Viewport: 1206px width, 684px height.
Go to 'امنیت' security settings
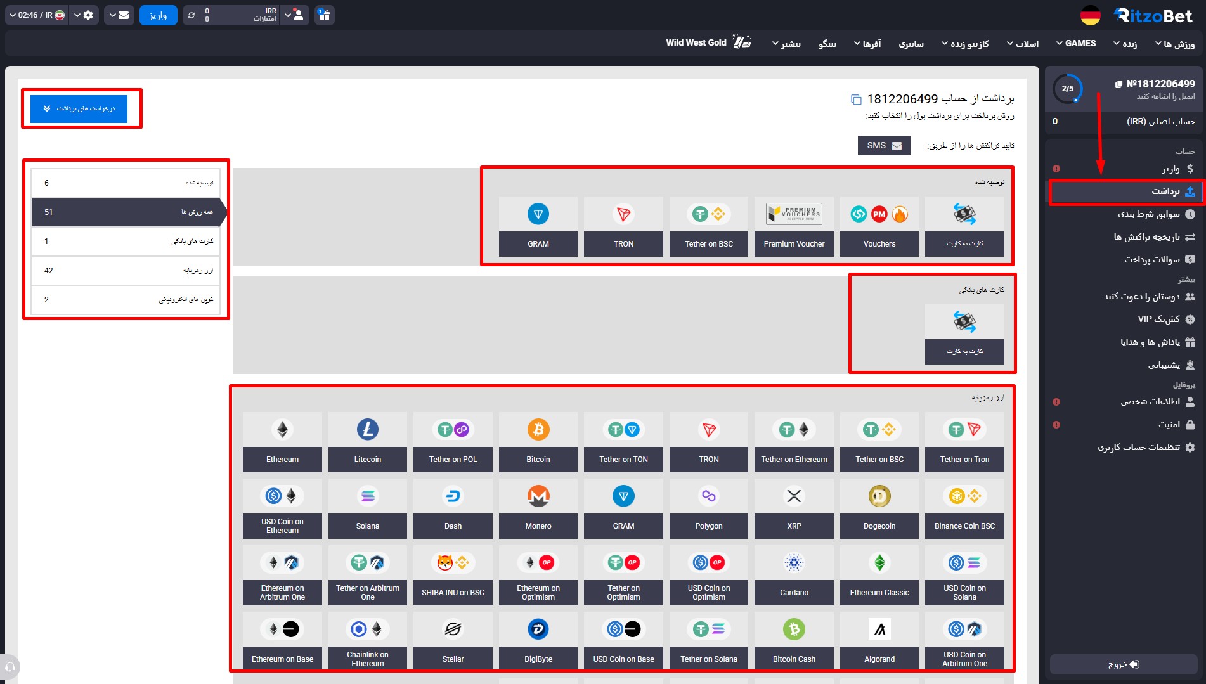pos(1123,425)
